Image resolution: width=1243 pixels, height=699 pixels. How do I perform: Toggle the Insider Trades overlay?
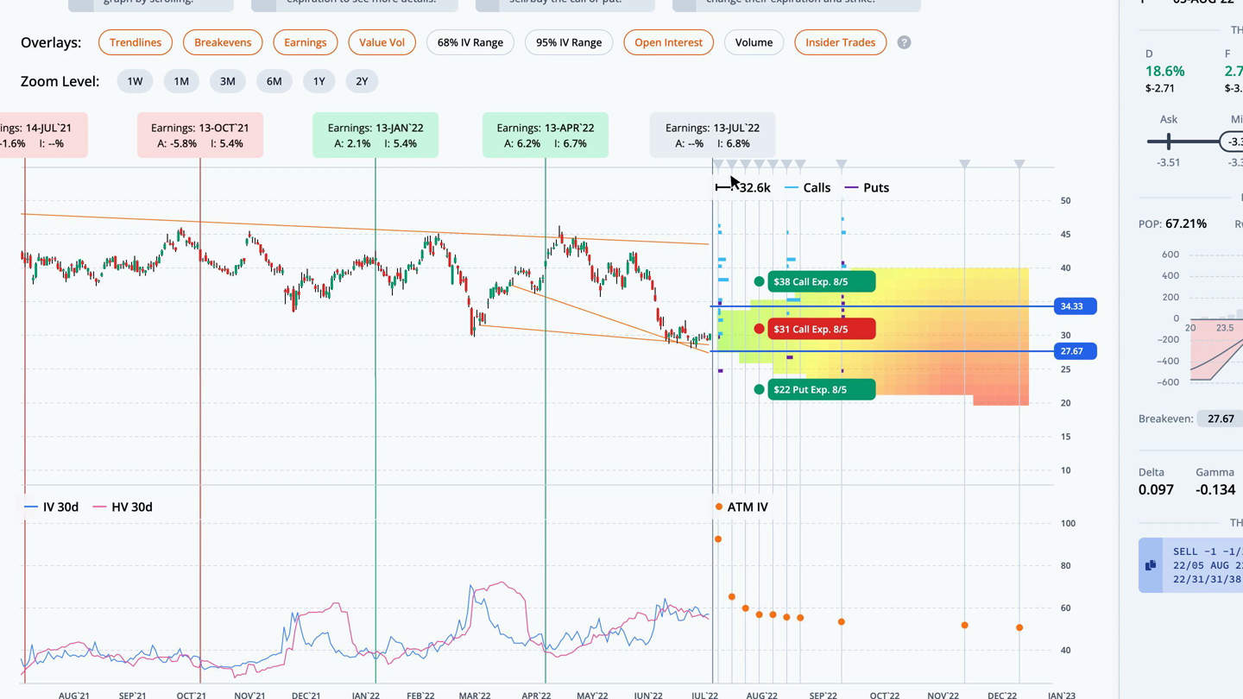(840, 42)
